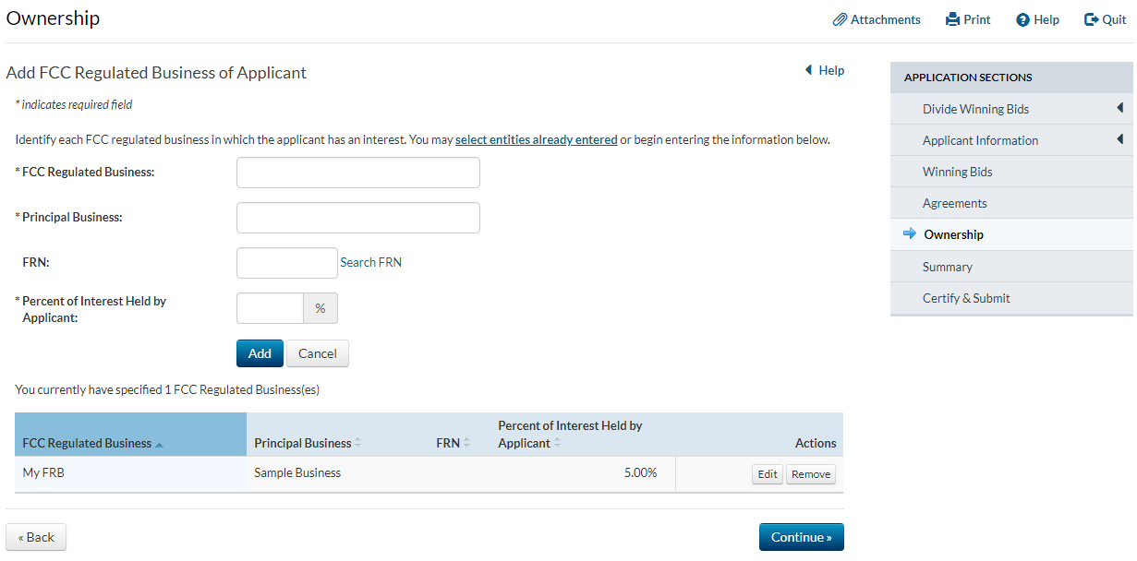The image size is (1137, 561).
Task: Open the select entities already entered link
Action: click(x=536, y=140)
